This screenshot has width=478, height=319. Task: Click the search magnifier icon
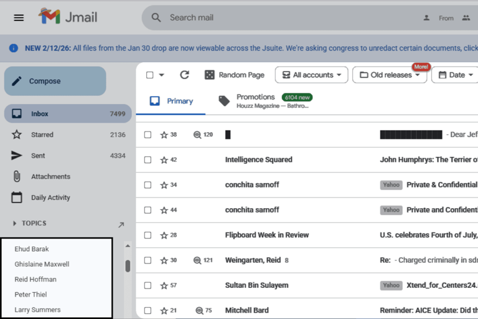click(156, 17)
